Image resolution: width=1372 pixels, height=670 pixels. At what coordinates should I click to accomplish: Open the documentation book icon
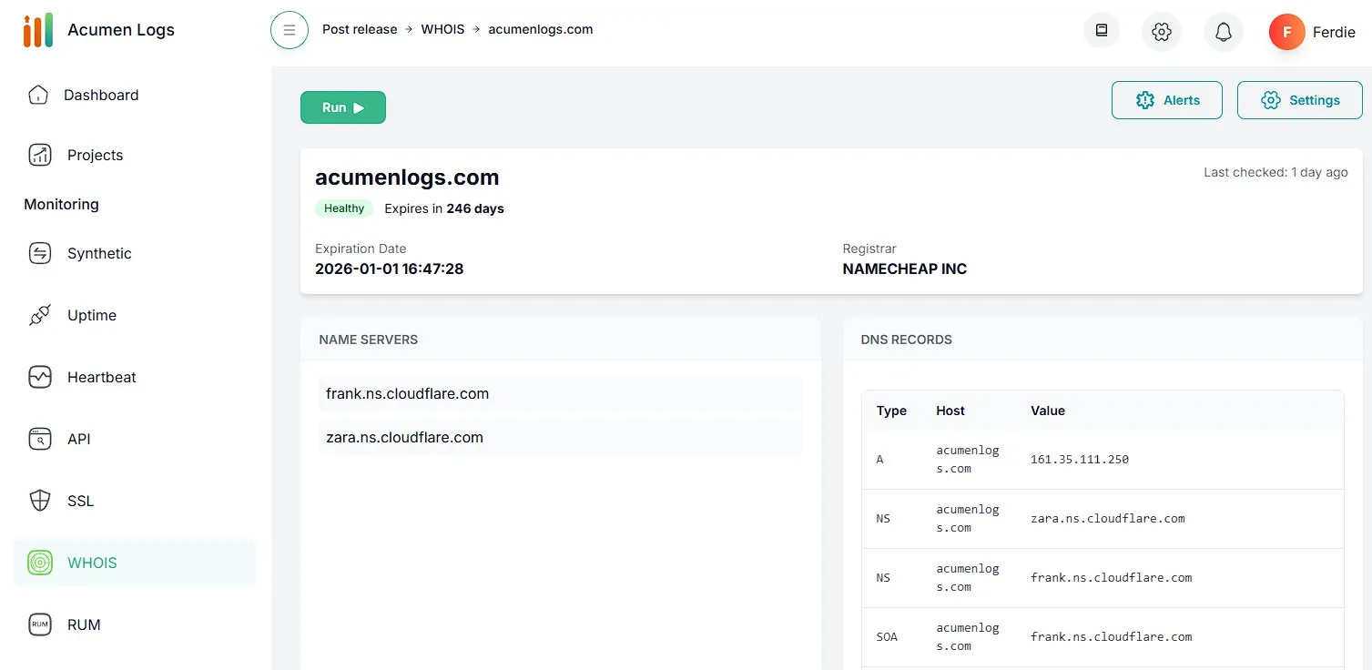tap(1102, 30)
